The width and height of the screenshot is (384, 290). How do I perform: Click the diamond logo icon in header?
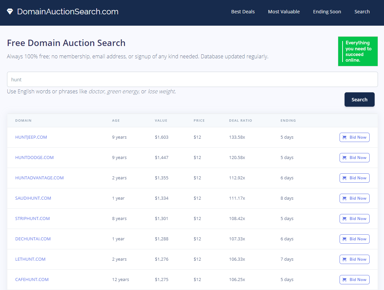coord(10,11)
